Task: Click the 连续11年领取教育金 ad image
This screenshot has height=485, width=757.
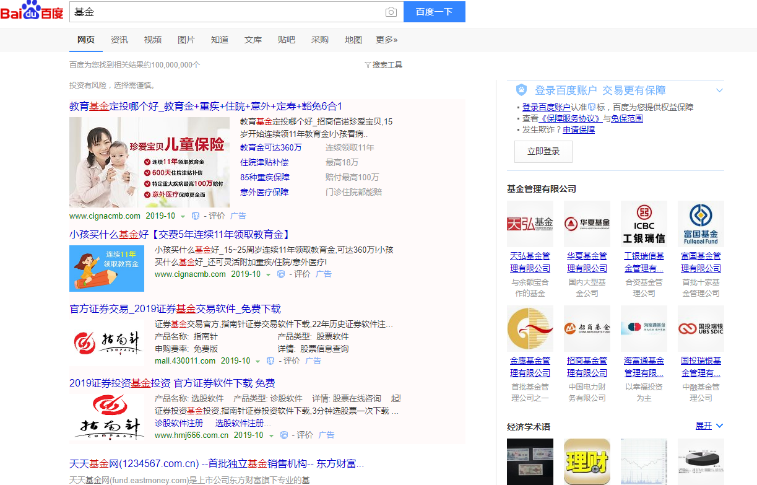Action: pos(106,268)
